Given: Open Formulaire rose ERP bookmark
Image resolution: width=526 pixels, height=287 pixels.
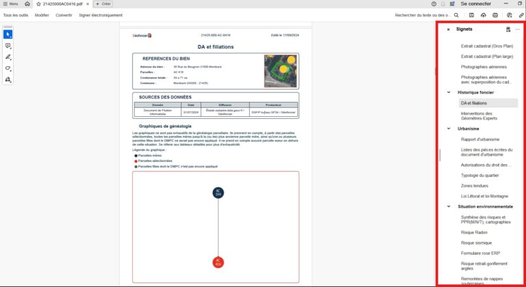Looking at the screenshot, I should [480, 253].
